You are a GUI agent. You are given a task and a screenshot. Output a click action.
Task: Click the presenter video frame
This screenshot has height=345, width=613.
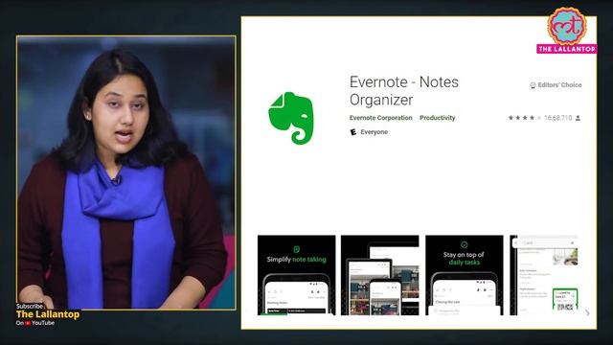(x=125, y=172)
